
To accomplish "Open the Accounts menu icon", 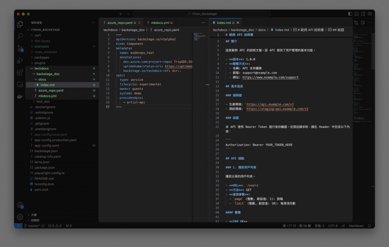I will (20, 205).
